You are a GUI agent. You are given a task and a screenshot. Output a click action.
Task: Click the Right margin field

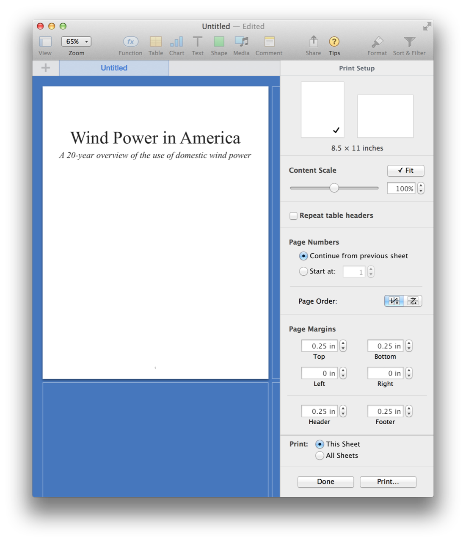coord(385,373)
